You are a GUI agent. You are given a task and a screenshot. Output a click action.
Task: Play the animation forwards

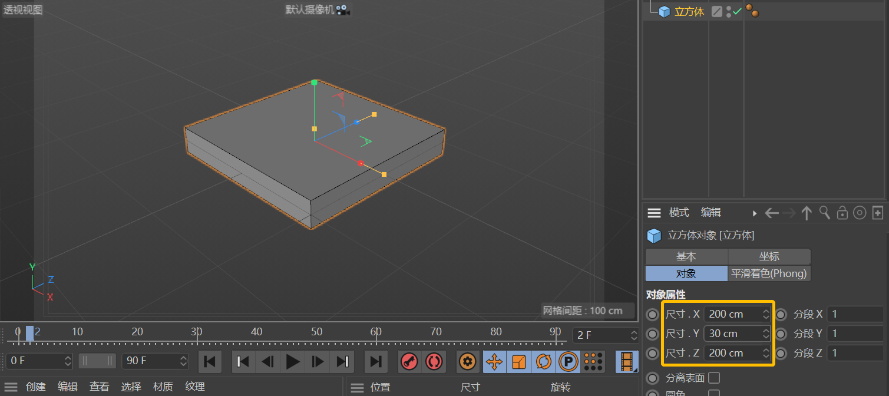[x=293, y=361]
